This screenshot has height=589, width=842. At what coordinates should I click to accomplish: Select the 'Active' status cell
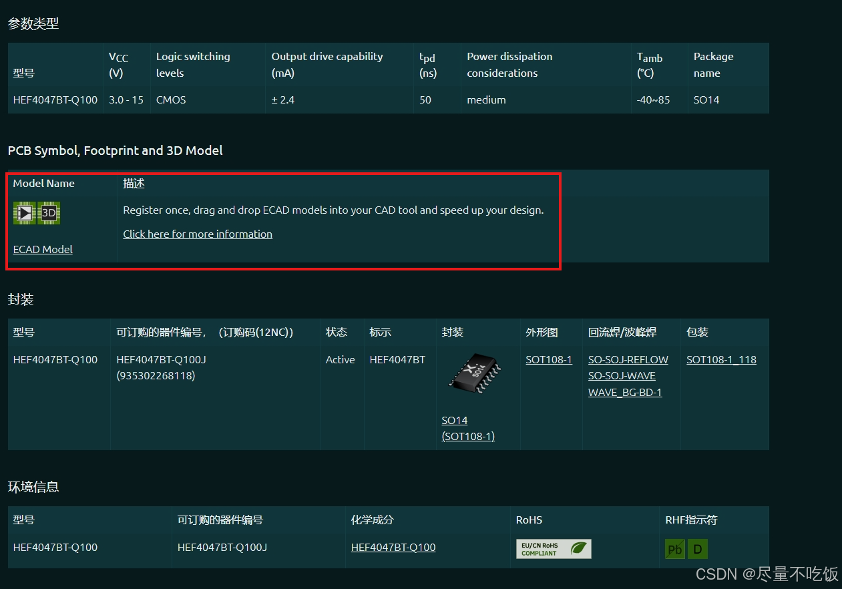tap(340, 359)
